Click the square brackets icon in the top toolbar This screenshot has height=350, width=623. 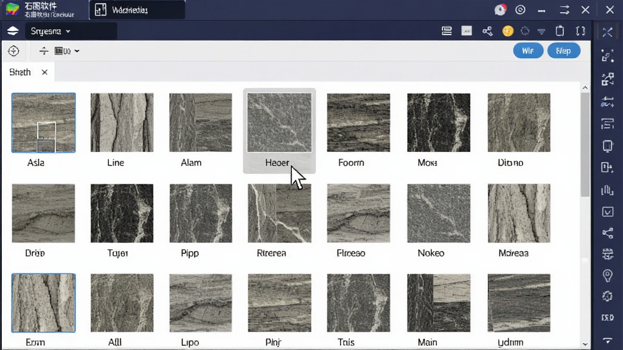tap(580, 31)
